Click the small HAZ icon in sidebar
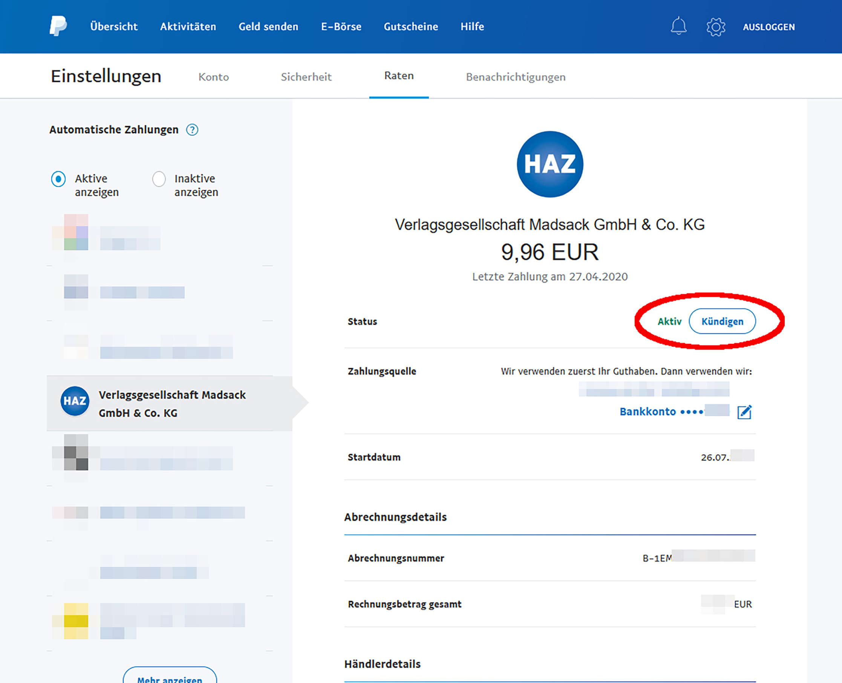Image resolution: width=842 pixels, height=683 pixels. pos(75,401)
